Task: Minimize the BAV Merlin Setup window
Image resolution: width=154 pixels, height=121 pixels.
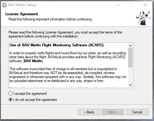Action: click(118, 5)
